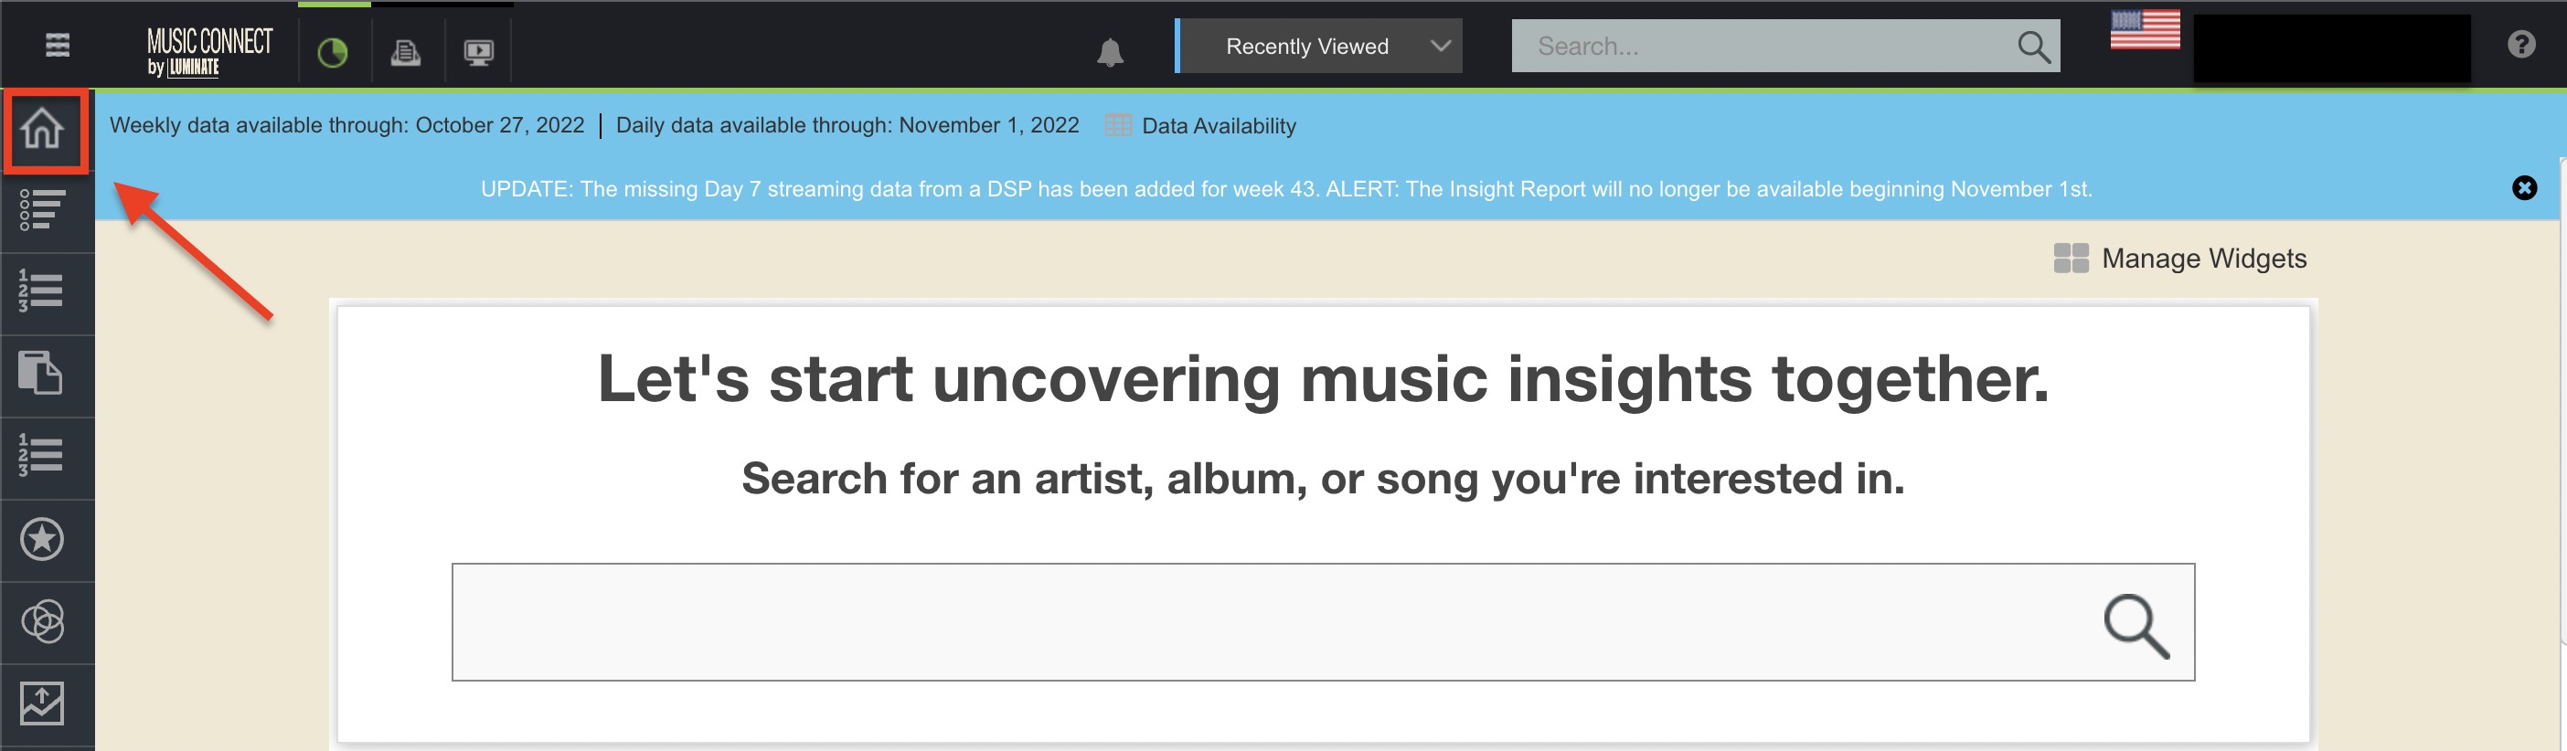Select the green pie chart tab icon
This screenshot has height=751, width=2567.
[x=333, y=52]
